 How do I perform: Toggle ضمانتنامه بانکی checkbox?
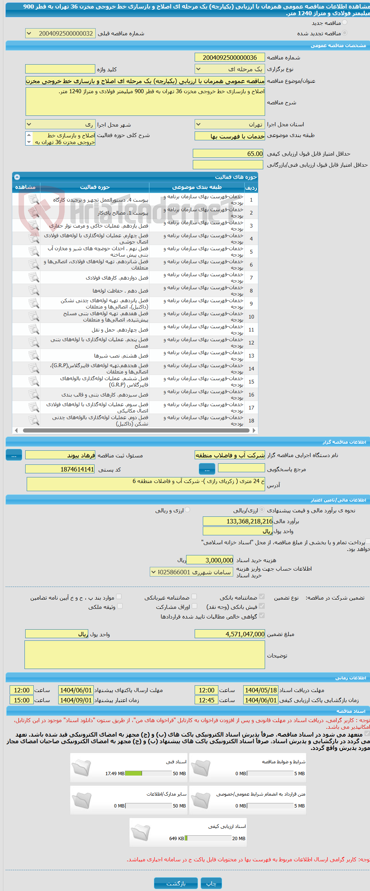262,597
